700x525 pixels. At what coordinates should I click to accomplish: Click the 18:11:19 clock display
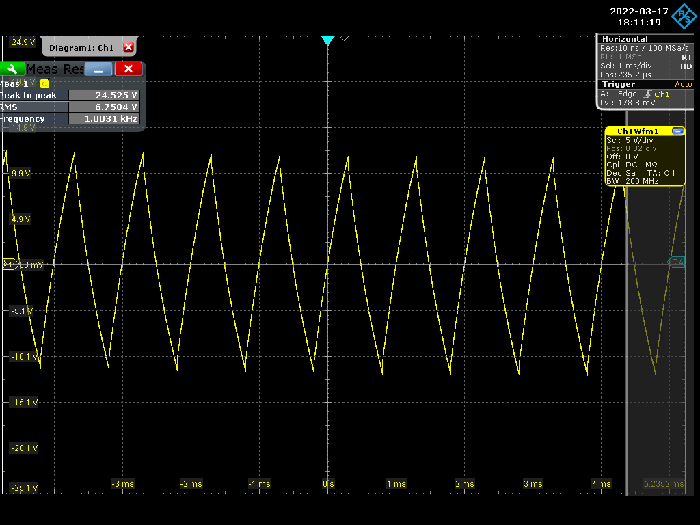click(639, 23)
